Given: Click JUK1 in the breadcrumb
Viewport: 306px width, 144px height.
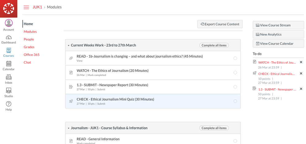Looking at the screenshot, I should pos(37,7).
